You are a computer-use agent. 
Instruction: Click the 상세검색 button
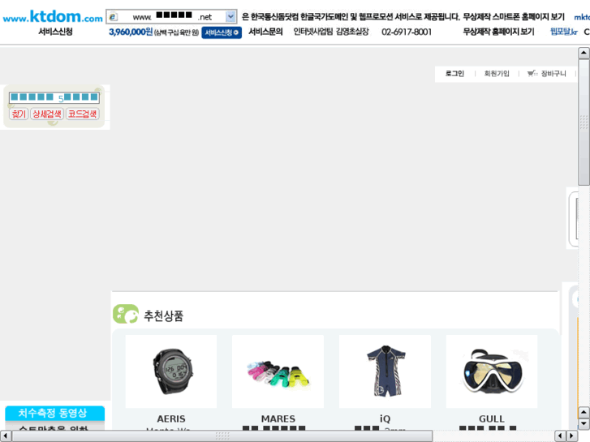click(47, 114)
